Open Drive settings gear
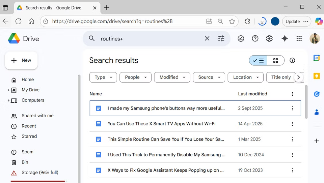Viewport: 324px width, 183px height. (x=269, y=39)
